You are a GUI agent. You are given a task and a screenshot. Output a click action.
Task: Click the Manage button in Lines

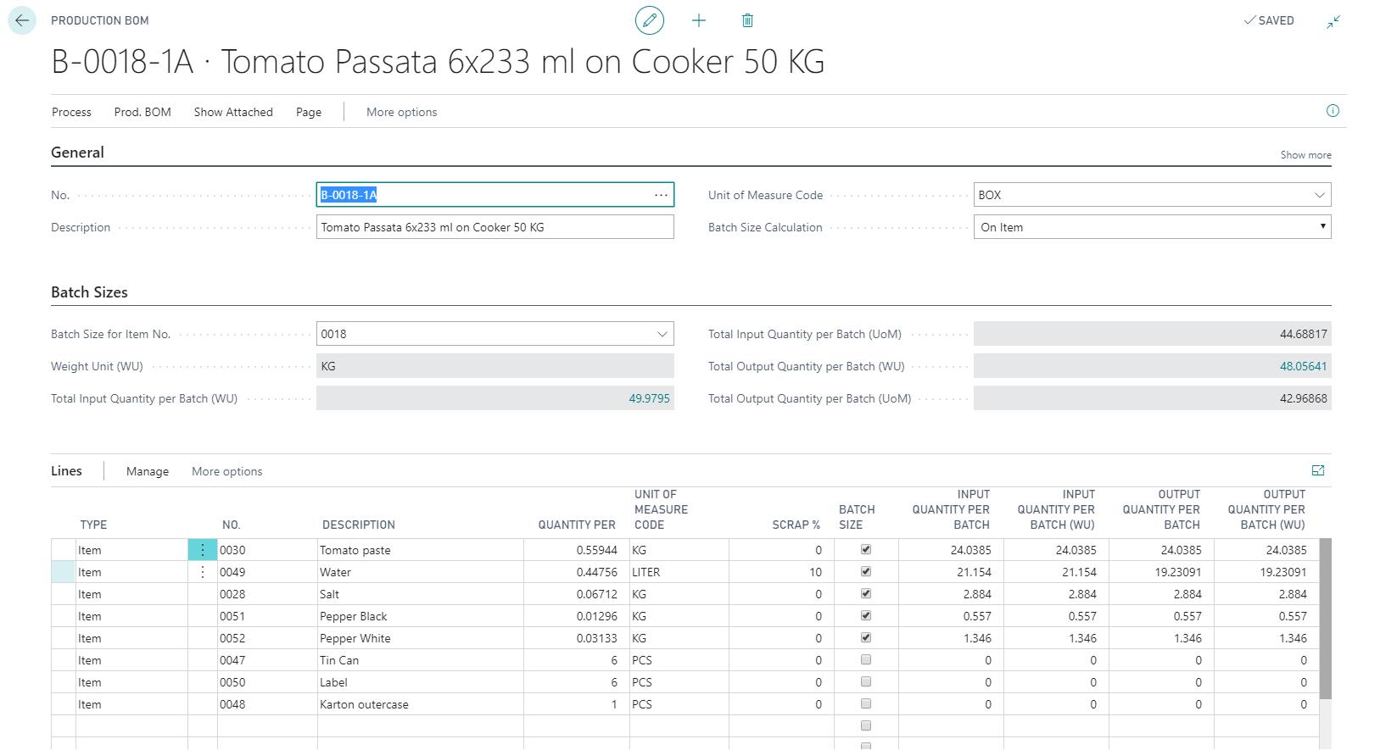tap(148, 471)
